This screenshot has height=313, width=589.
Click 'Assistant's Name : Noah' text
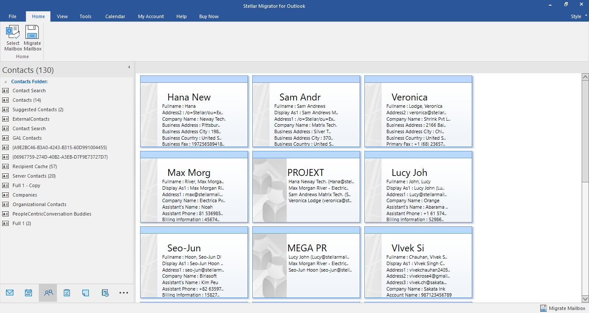click(x=188, y=207)
